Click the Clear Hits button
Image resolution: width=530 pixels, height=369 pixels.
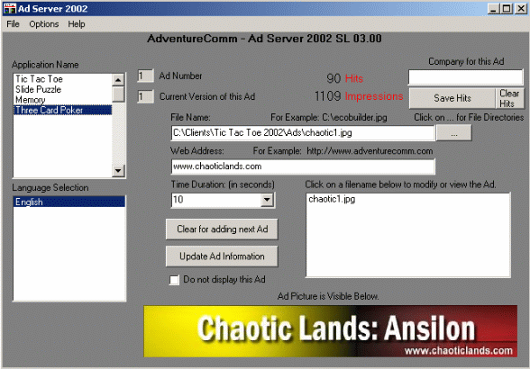click(509, 98)
